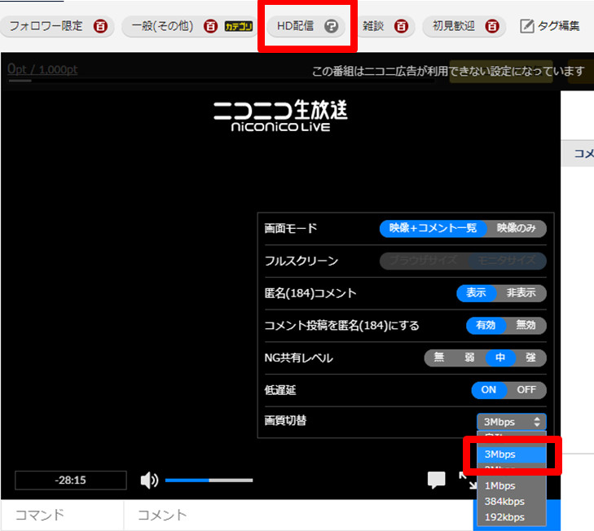
Task: Open the 雑談 tag
Action: pyautogui.click(x=373, y=26)
